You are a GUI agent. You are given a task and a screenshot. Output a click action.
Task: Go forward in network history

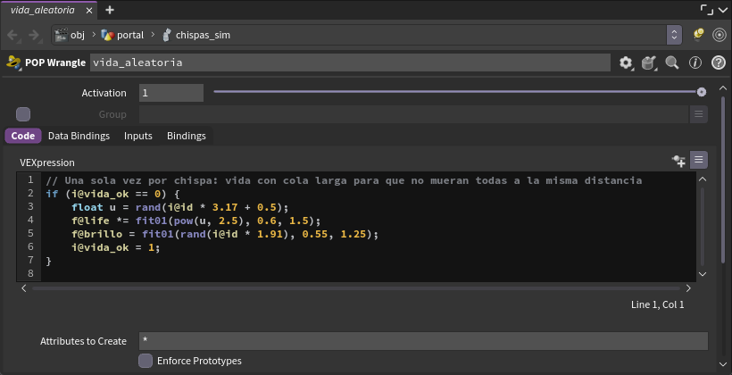[x=34, y=35]
